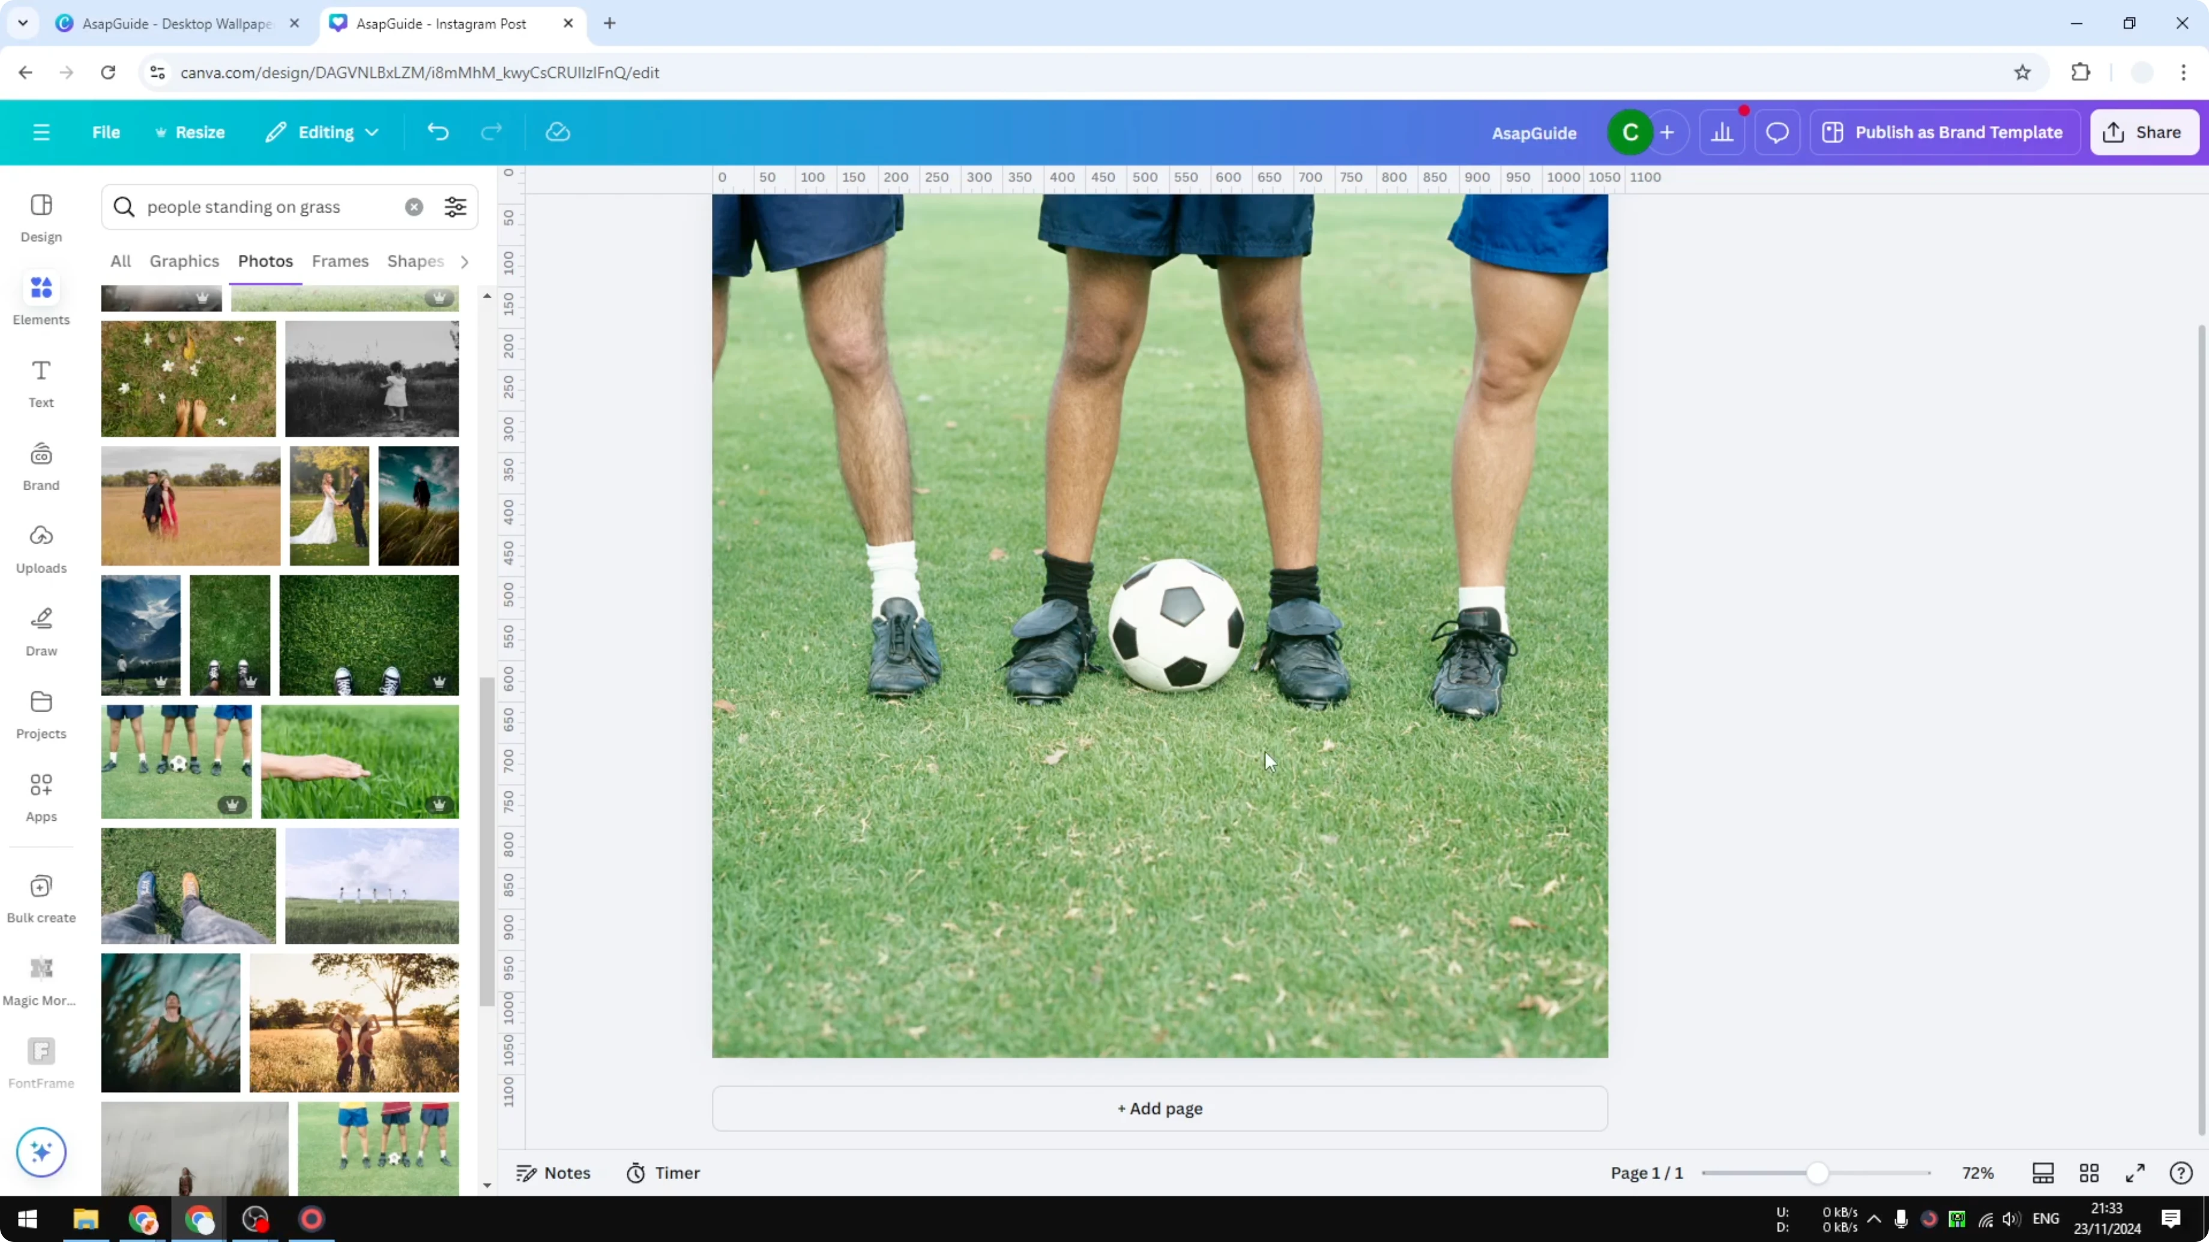This screenshot has height=1242, width=2209.
Task: Open the Projects panel
Action: pyautogui.click(x=40, y=712)
